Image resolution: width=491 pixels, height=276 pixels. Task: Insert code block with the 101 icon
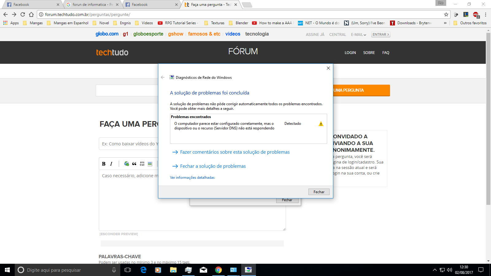point(142,164)
